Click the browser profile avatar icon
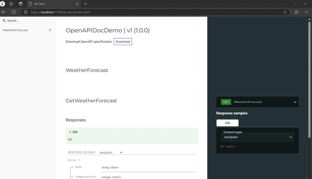312x179 pixels. (x=3, y=4)
